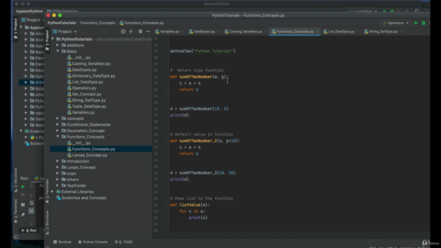Collapse the Functions_Concepts folder
The height and width of the screenshot is (248, 441).
tap(58, 136)
